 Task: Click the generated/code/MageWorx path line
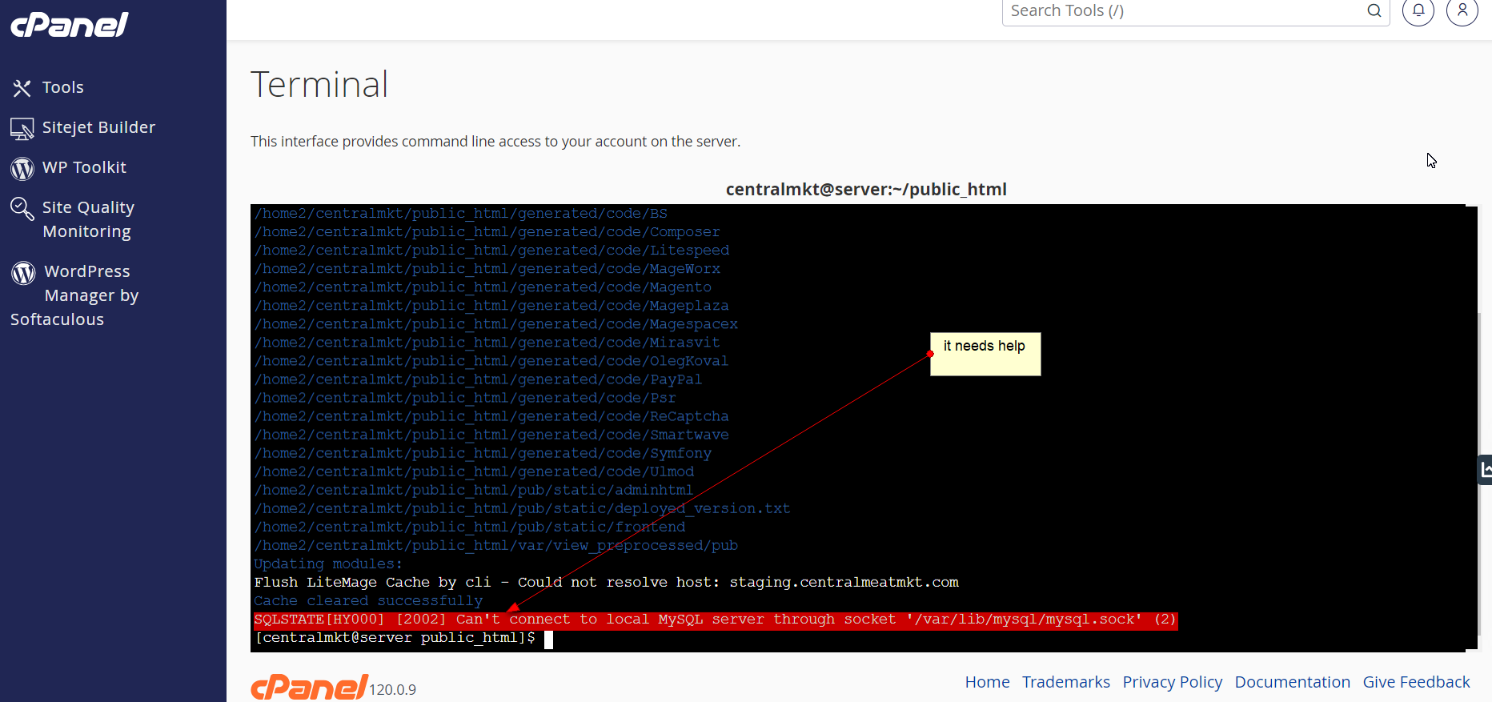(487, 269)
